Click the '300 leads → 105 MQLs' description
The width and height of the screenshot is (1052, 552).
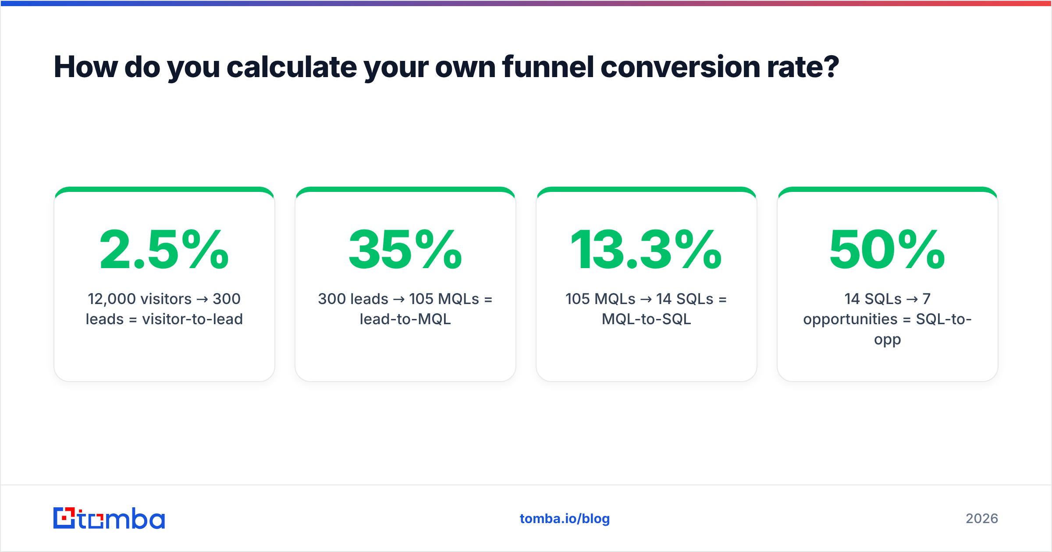click(405, 309)
